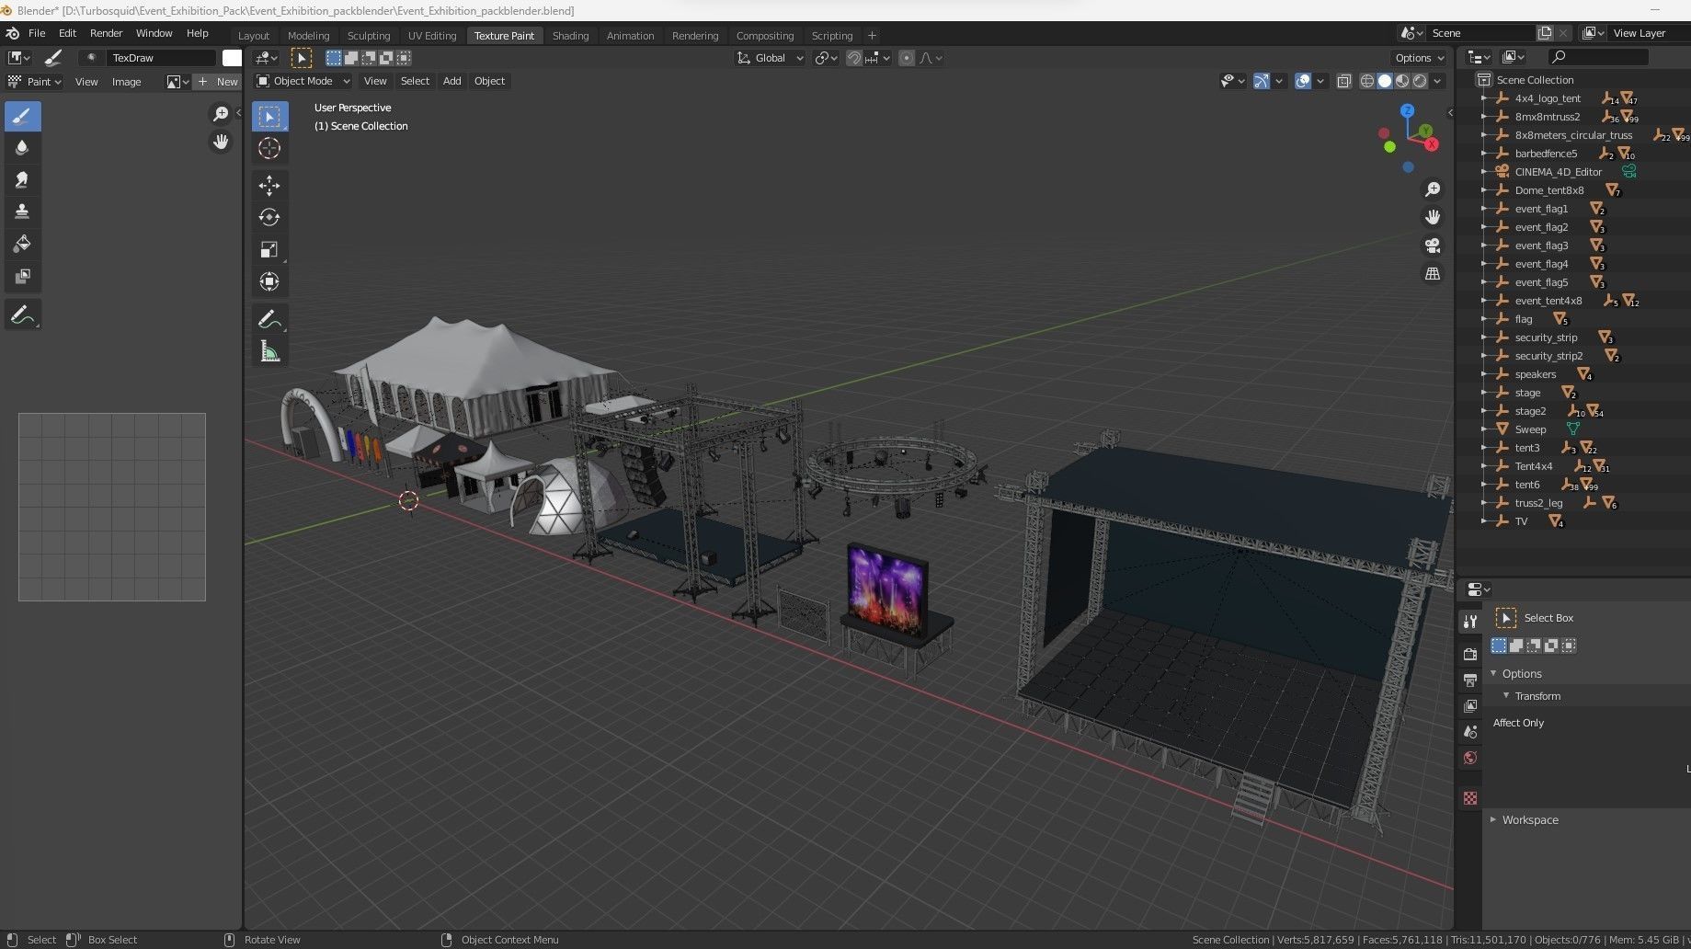The width and height of the screenshot is (1691, 949).
Task: Open the viewport Add menu
Action: (451, 81)
